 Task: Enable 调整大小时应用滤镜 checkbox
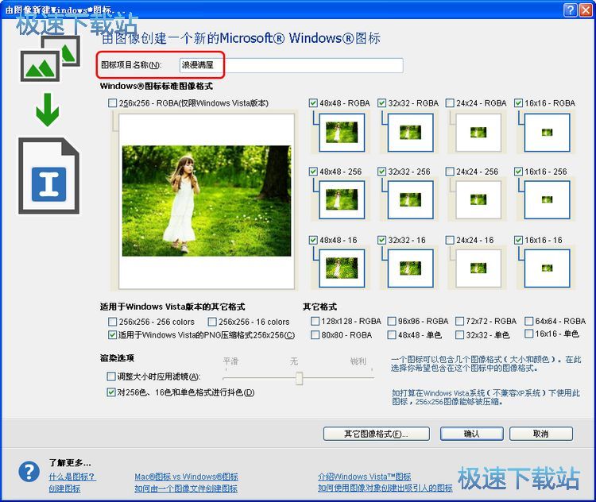pyautogui.click(x=111, y=376)
